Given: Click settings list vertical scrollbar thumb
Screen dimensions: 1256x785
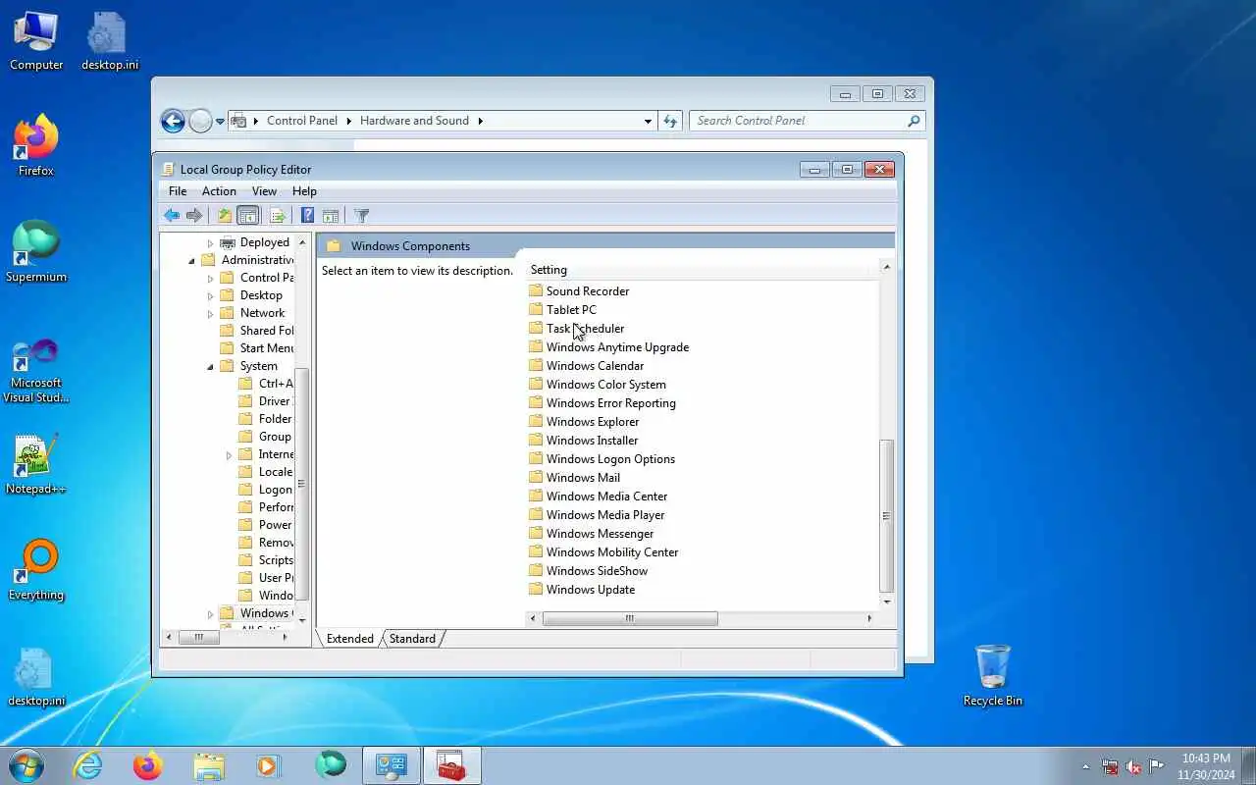Looking at the screenshot, I should pos(887,516).
